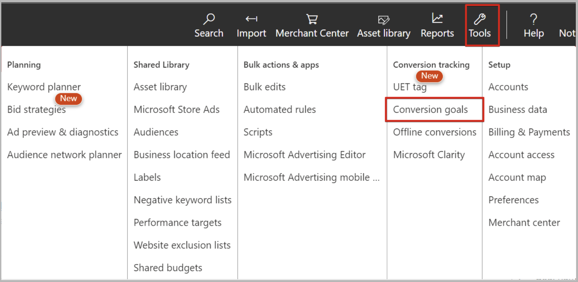The image size is (578, 282).
Task: Select Merchant center under Setup
Action: [x=524, y=223]
